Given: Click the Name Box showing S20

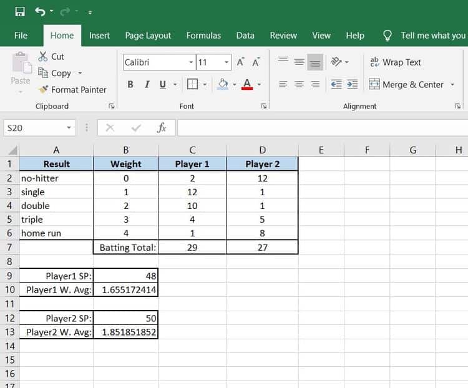Looking at the screenshot, I should click(34, 128).
